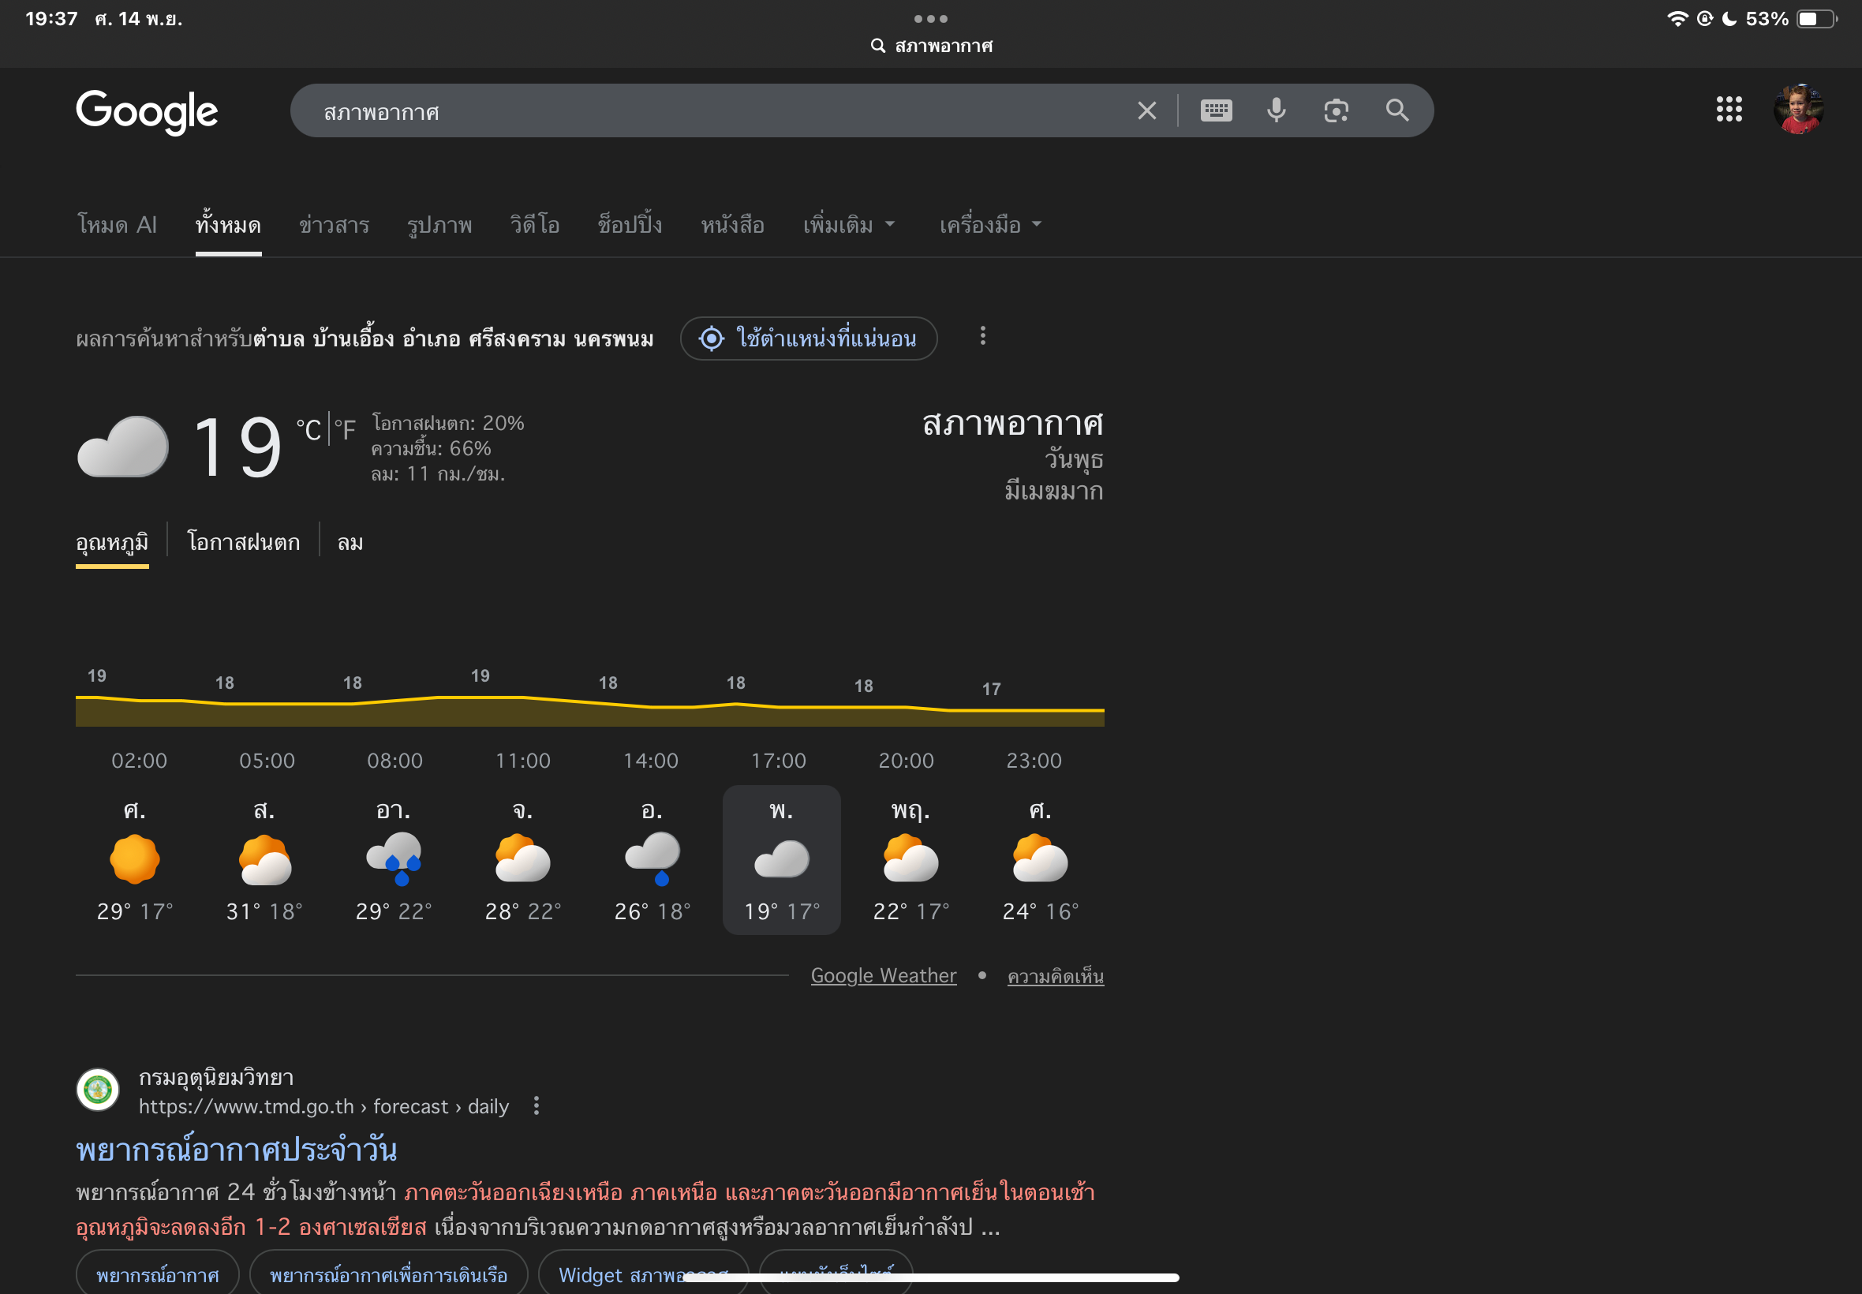This screenshot has width=1862, height=1294.
Task: Open tmd.go.th result options menu
Action: 536,1106
